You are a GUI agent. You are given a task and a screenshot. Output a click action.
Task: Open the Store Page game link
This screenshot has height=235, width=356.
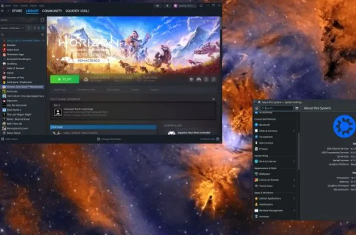coord(60,89)
